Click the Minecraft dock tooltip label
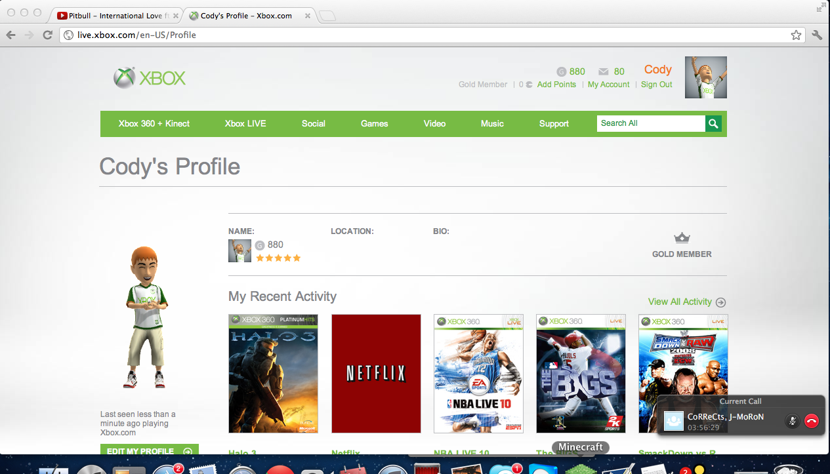Screen dimensions: 830x474 pos(581,447)
